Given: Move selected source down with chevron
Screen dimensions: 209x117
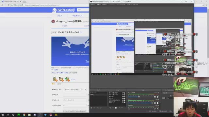Looking at the screenshot, I should (122, 108).
